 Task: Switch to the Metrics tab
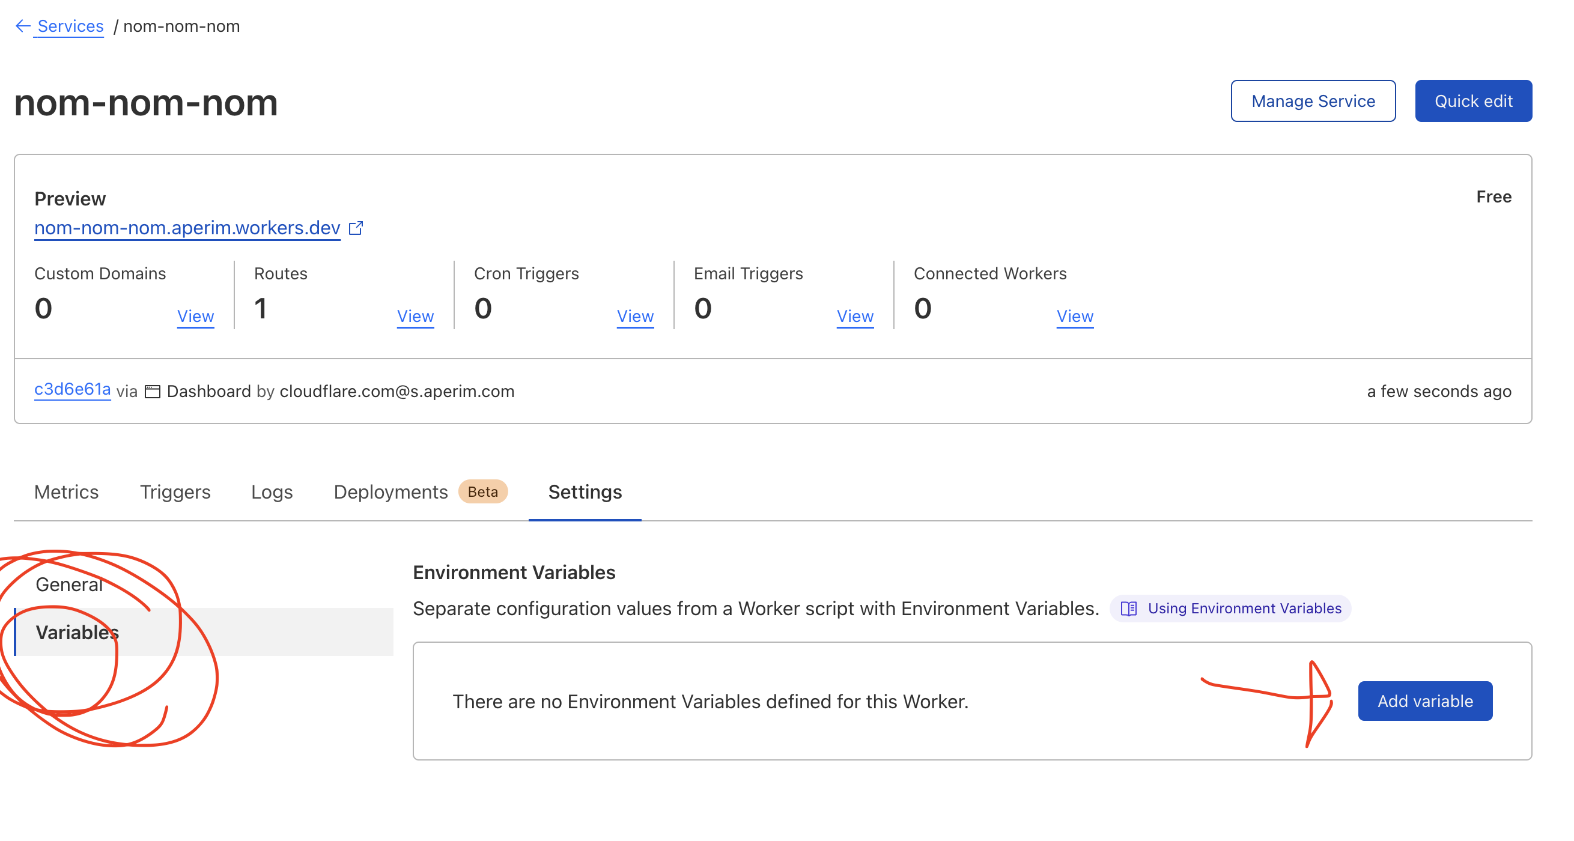[66, 492]
